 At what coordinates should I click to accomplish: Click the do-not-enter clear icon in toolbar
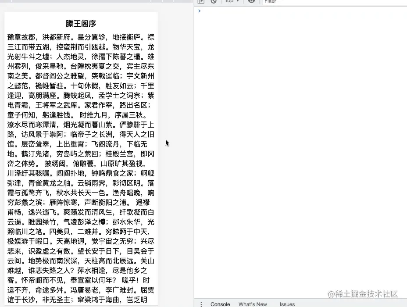214,2
